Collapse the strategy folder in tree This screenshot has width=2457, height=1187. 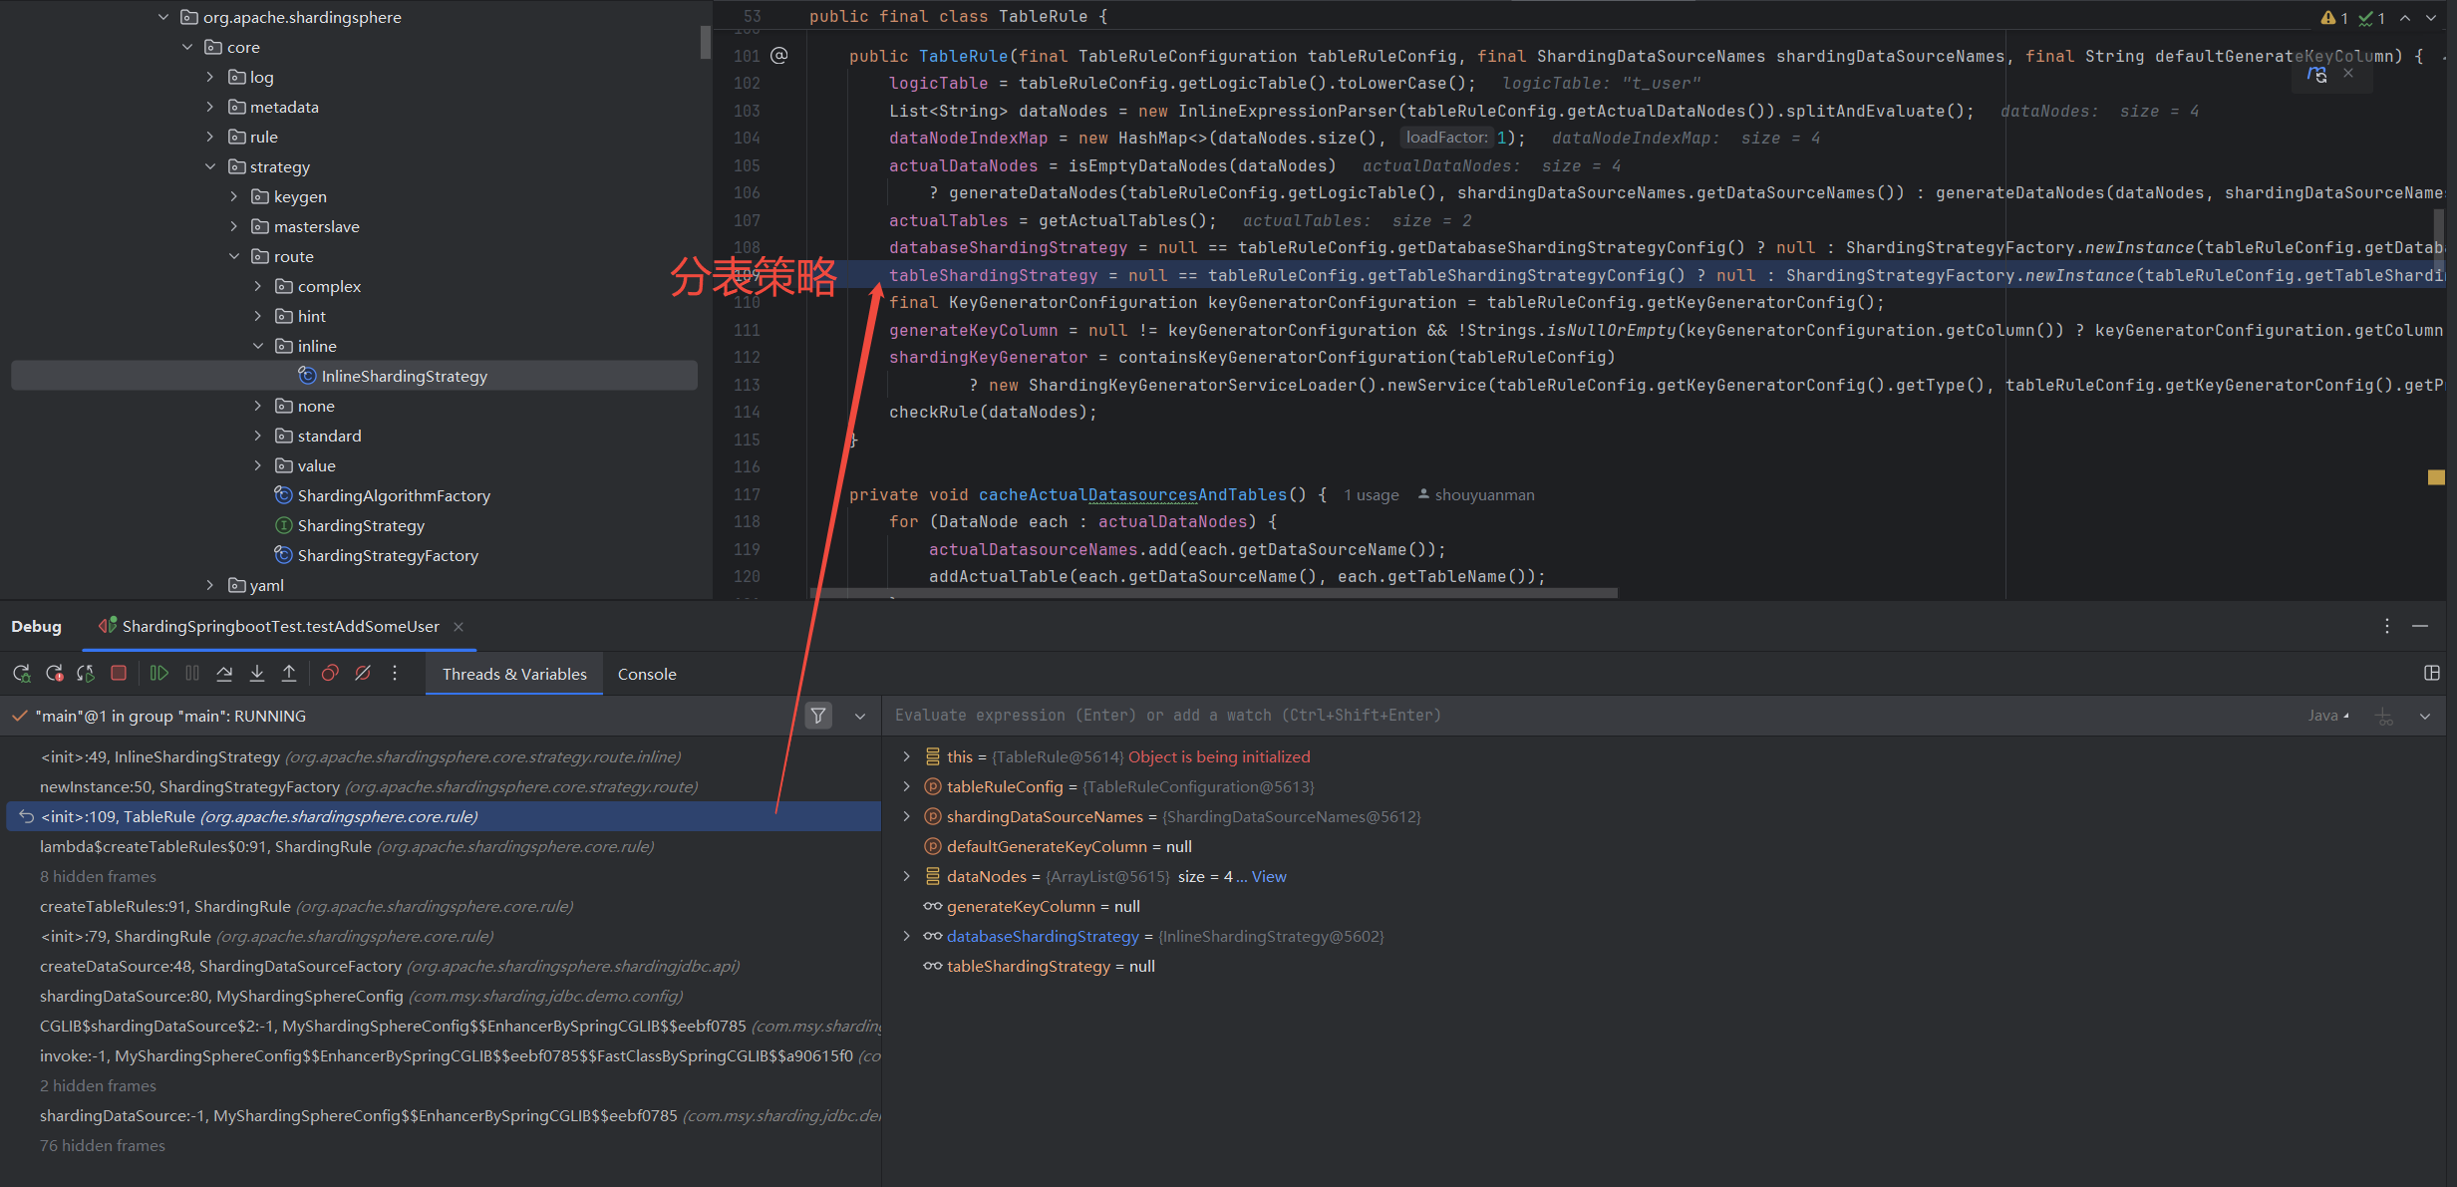tap(210, 166)
